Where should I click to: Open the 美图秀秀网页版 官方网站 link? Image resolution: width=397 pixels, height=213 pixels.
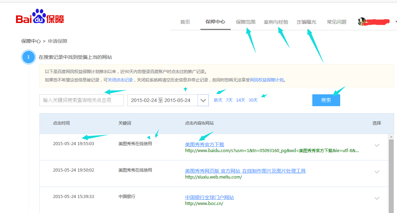click(245, 171)
